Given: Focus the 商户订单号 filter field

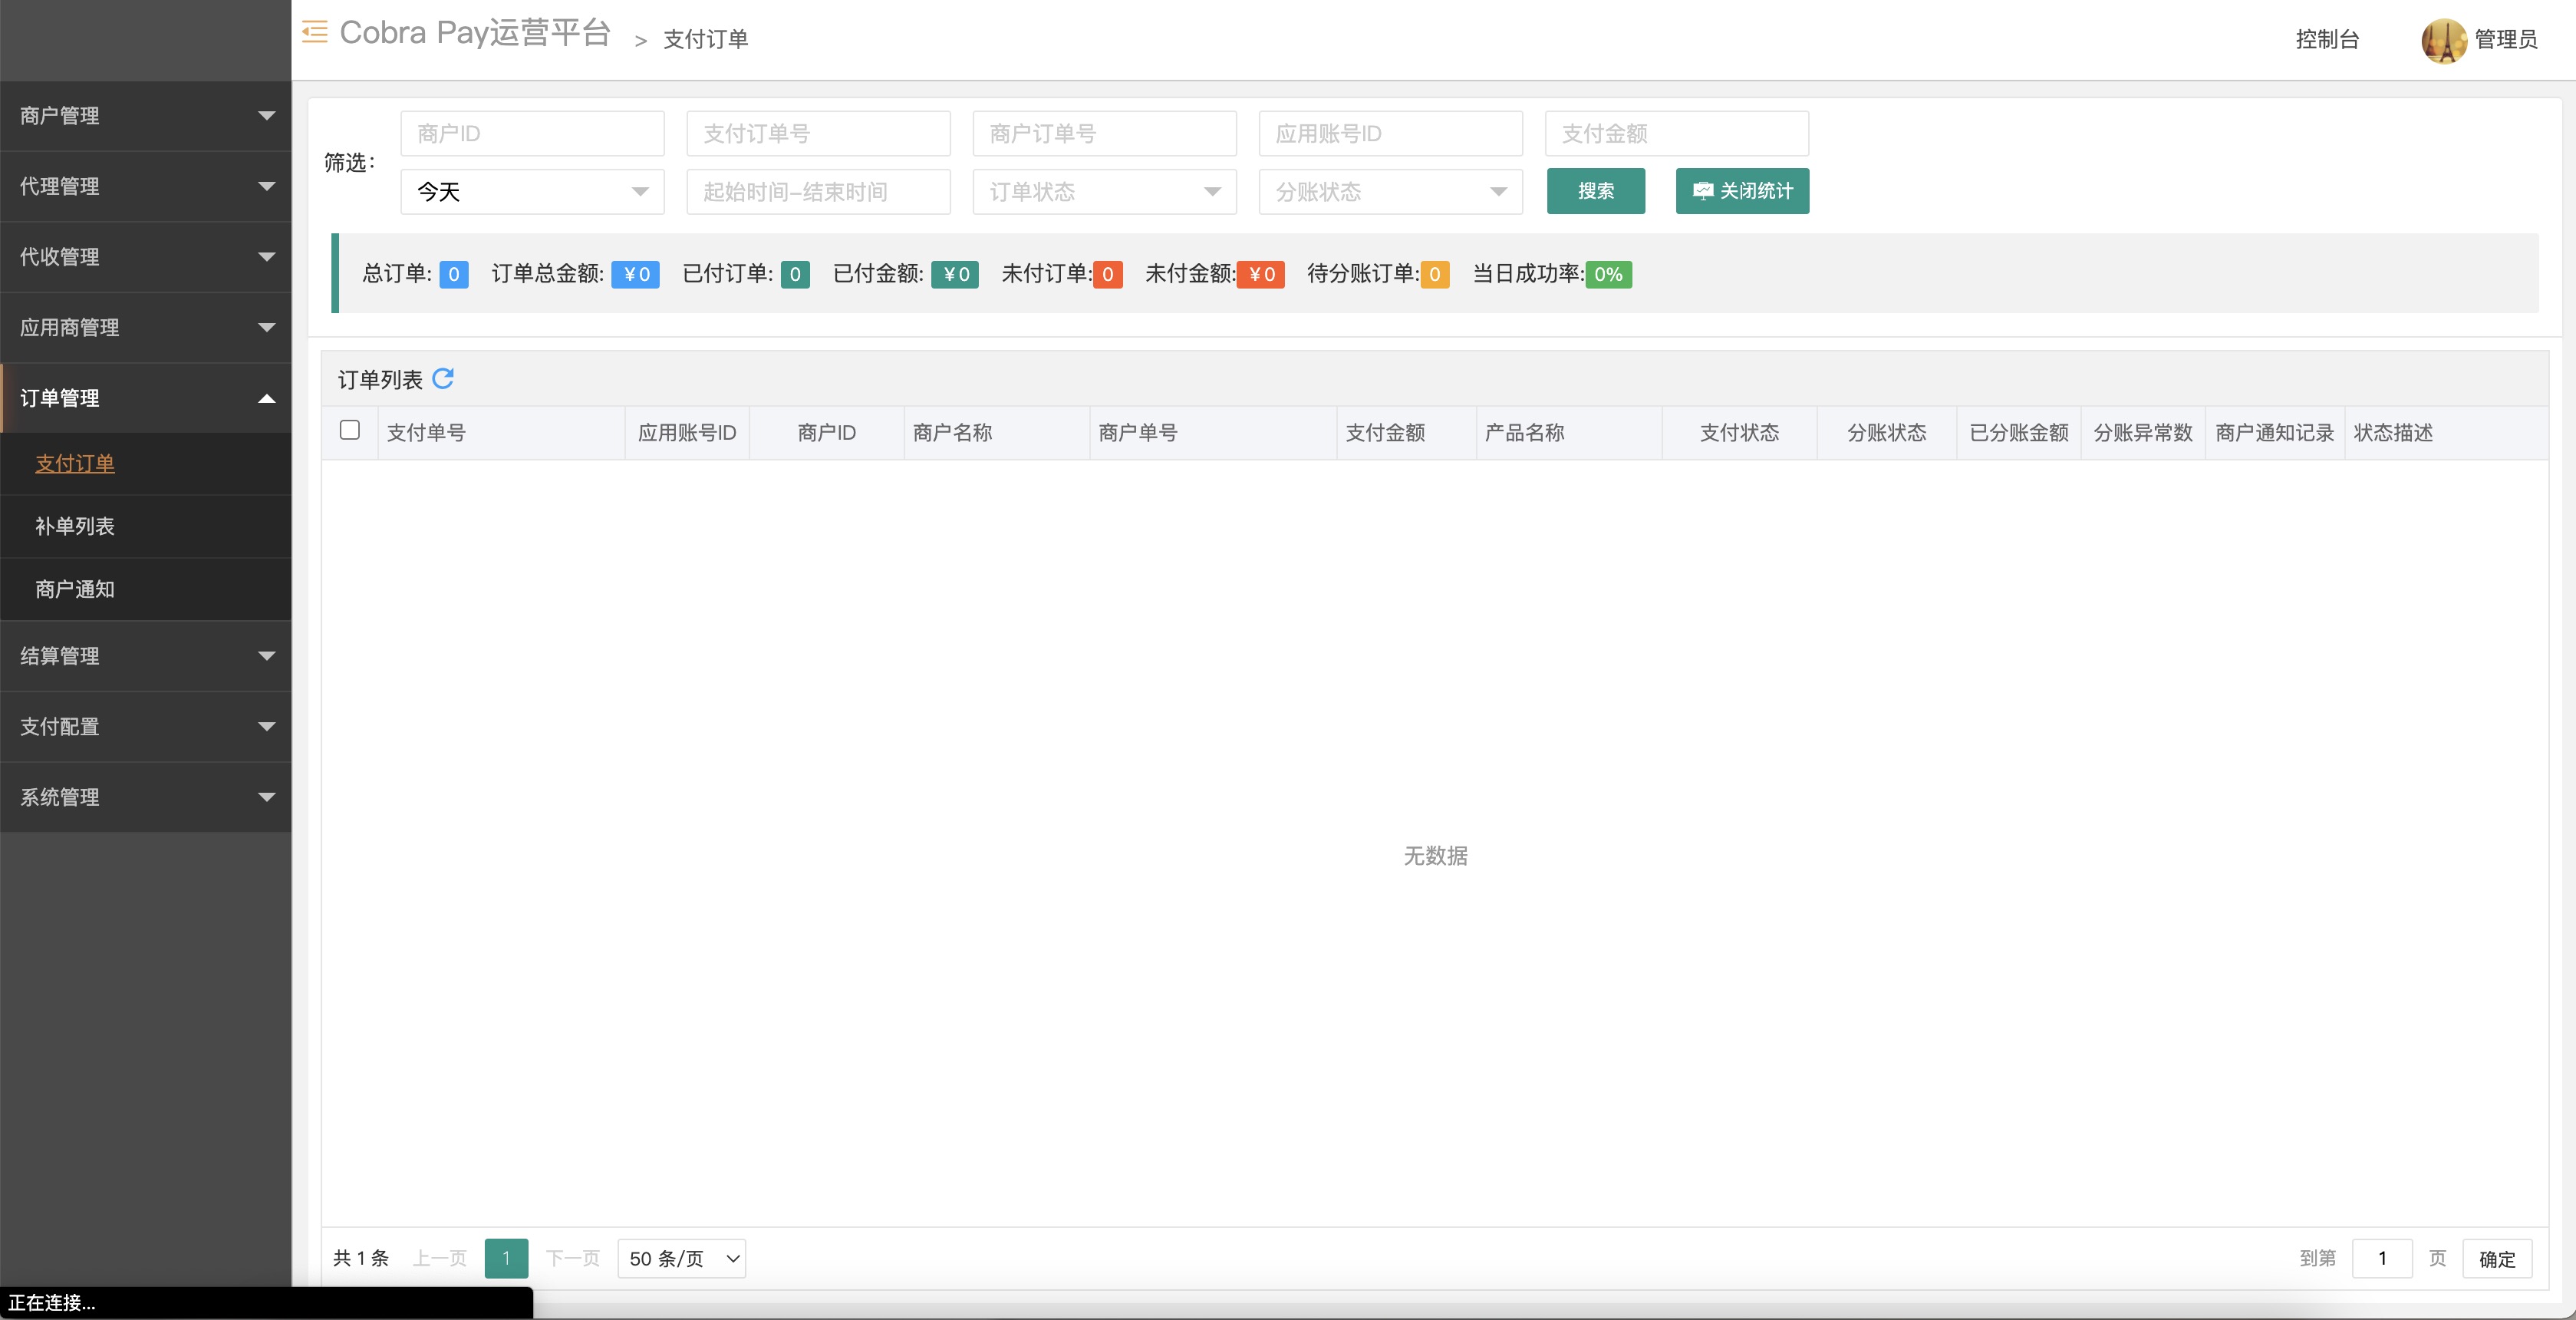Looking at the screenshot, I should coord(1104,133).
